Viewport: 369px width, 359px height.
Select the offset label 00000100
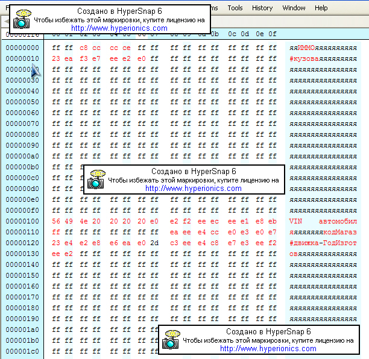pos(22,221)
